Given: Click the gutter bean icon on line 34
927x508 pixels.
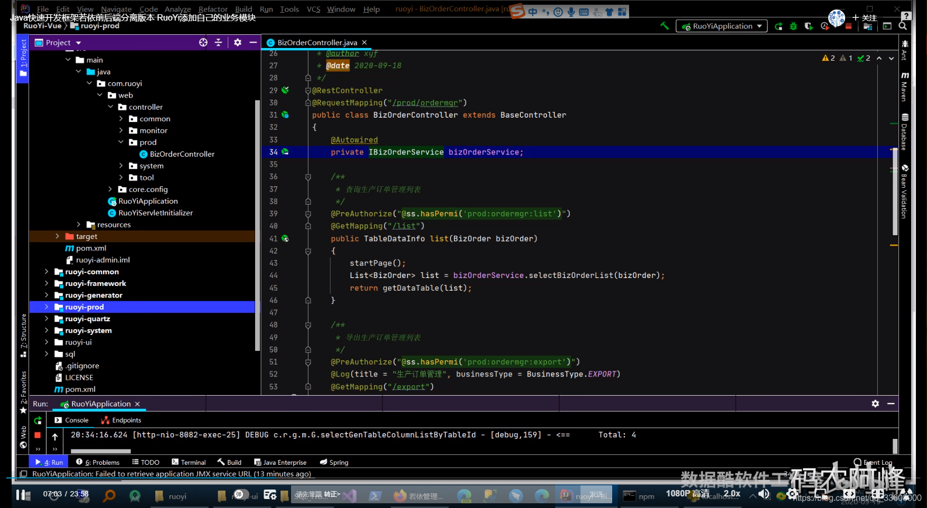Looking at the screenshot, I should tap(285, 152).
